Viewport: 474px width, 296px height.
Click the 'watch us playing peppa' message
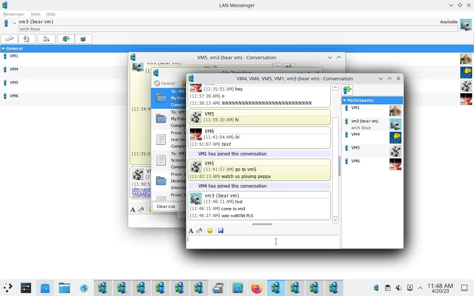246,176
